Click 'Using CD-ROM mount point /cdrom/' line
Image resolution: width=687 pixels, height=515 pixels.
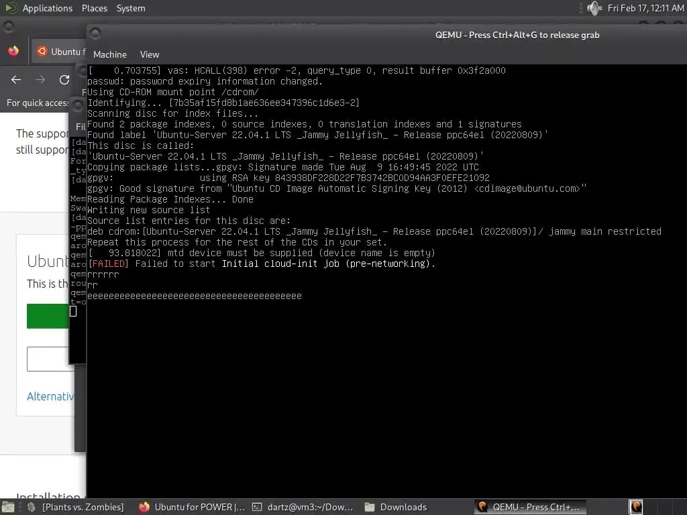coord(174,92)
